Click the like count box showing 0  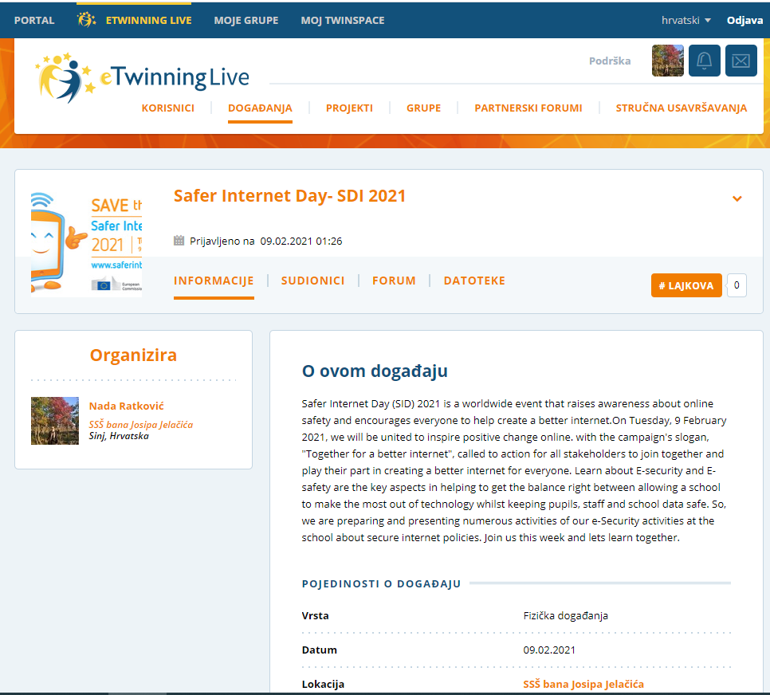(736, 285)
